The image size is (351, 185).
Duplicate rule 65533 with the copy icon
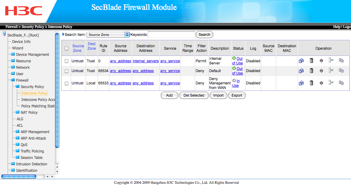(341, 83)
